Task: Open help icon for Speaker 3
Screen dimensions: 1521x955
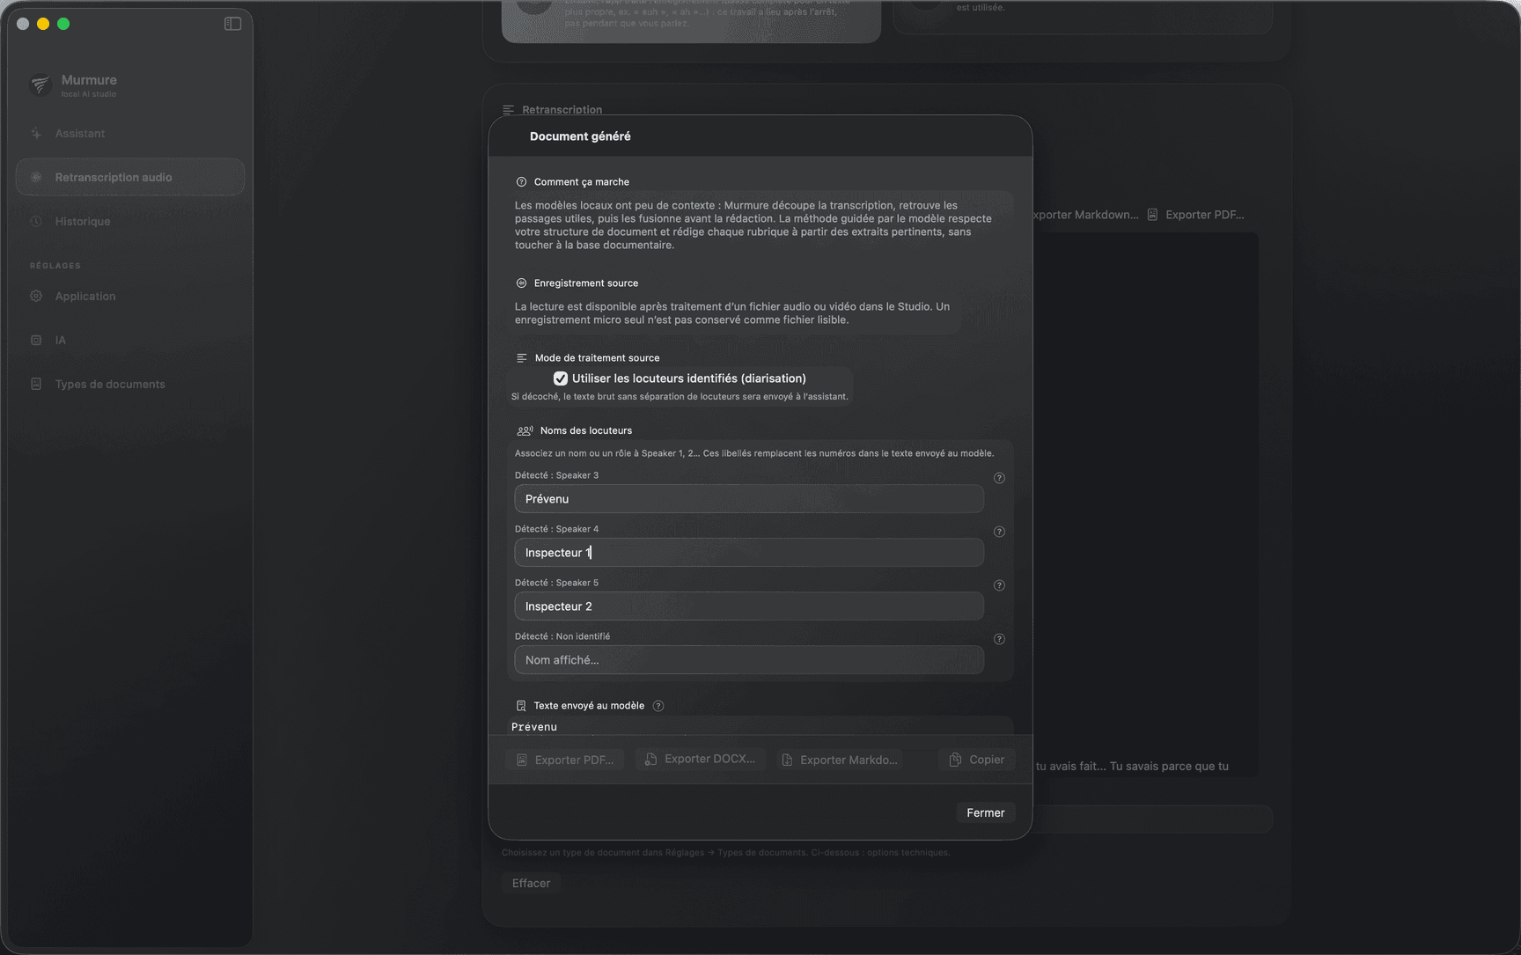Action: 999,479
